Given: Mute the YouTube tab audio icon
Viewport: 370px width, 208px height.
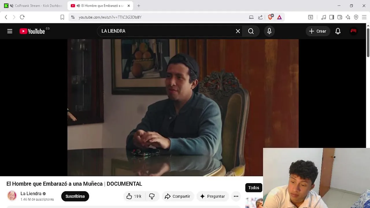Looking at the screenshot, I should coord(78,6).
